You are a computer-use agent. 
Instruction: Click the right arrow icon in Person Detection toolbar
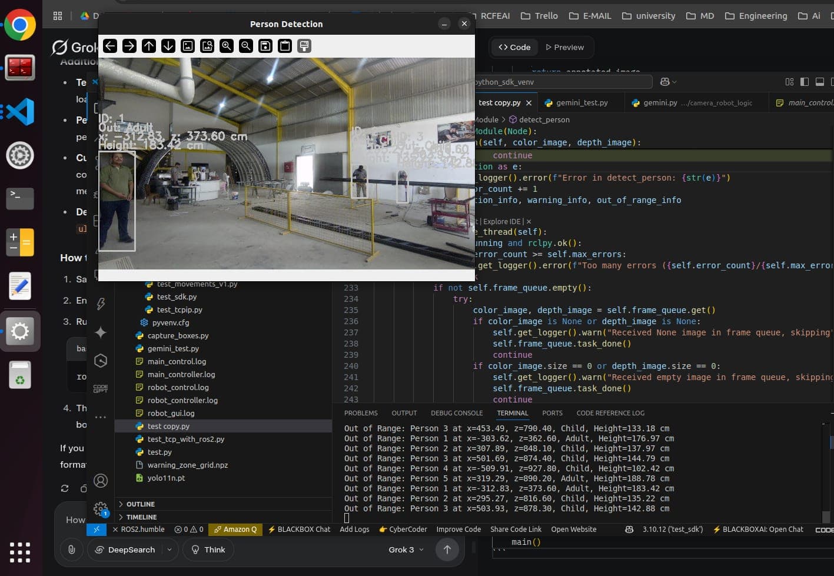point(129,46)
